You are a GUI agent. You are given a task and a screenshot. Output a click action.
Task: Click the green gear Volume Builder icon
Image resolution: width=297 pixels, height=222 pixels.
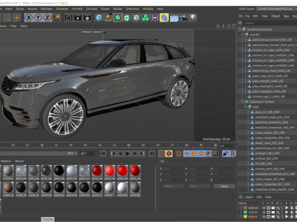tap(136, 18)
